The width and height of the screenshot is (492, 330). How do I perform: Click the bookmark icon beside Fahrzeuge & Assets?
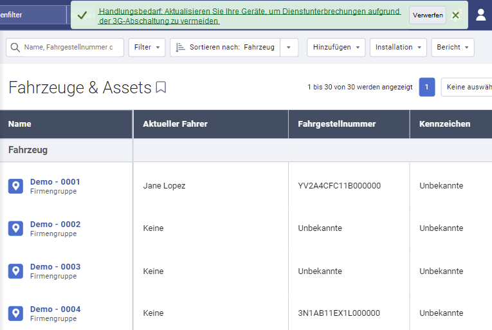[x=161, y=87]
